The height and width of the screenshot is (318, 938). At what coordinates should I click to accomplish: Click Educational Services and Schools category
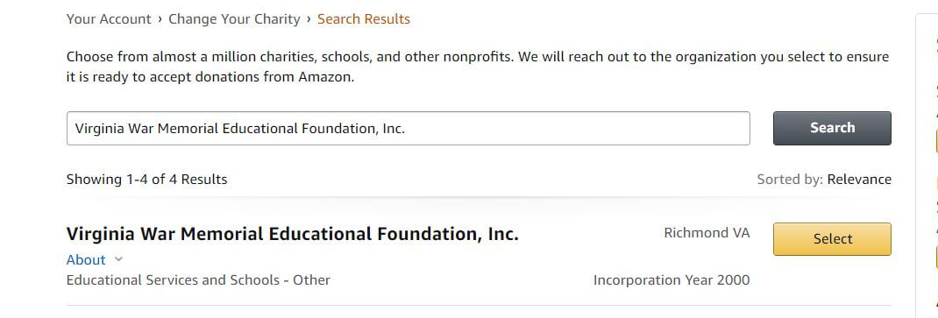[x=198, y=279]
